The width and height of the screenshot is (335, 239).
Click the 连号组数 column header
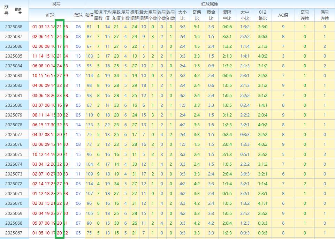171,15
